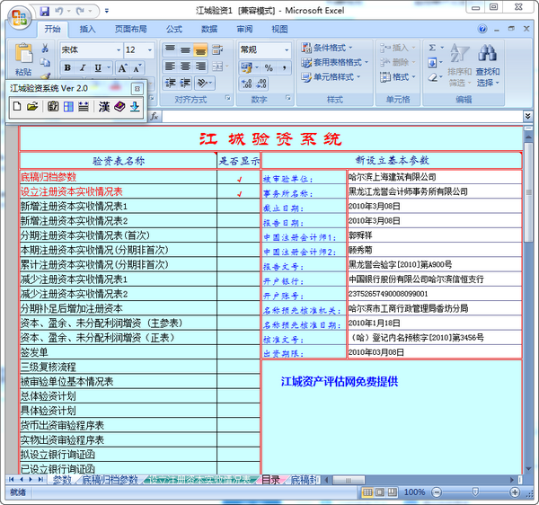Click the Copy icon under scissors
539x505 pixels.
coord(45,63)
